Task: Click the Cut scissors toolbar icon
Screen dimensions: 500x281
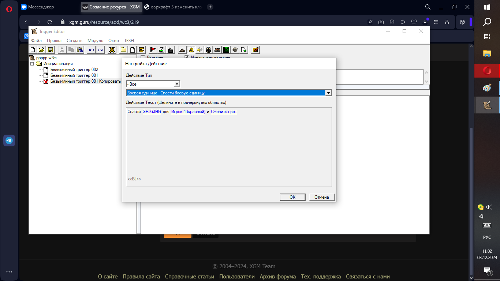Action: point(62,50)
